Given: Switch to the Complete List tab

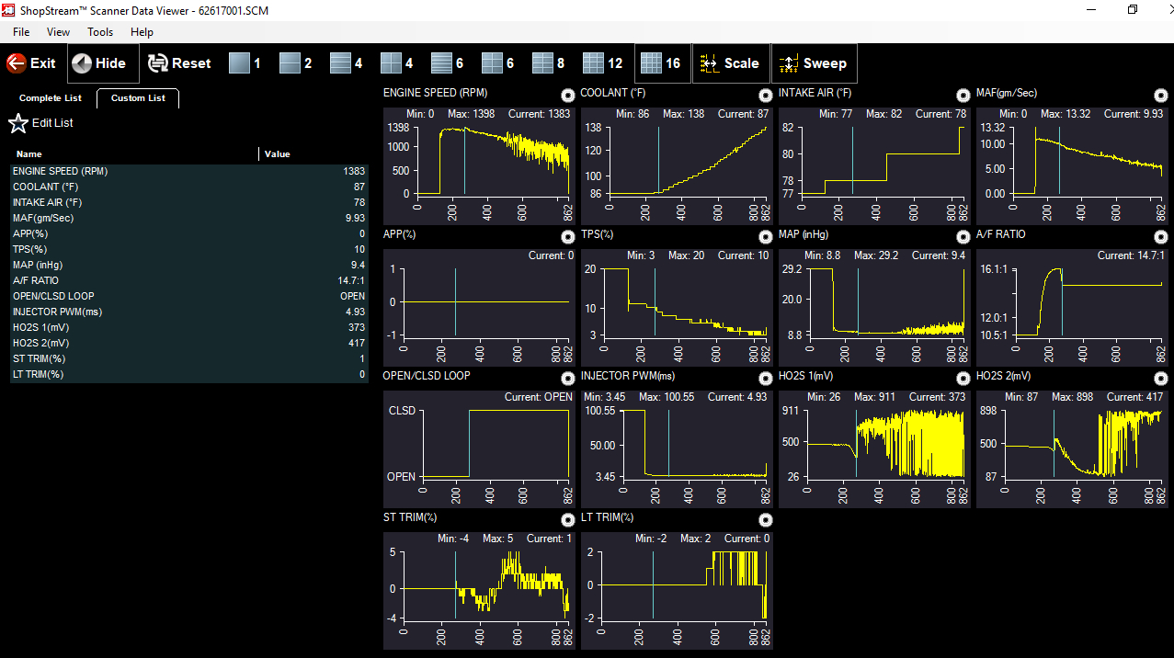Looking at the screenshot, I should point(51,98).
